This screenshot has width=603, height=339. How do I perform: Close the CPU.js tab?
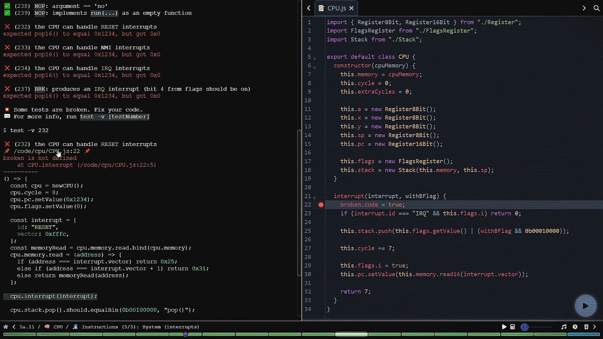tap(351, 8)
